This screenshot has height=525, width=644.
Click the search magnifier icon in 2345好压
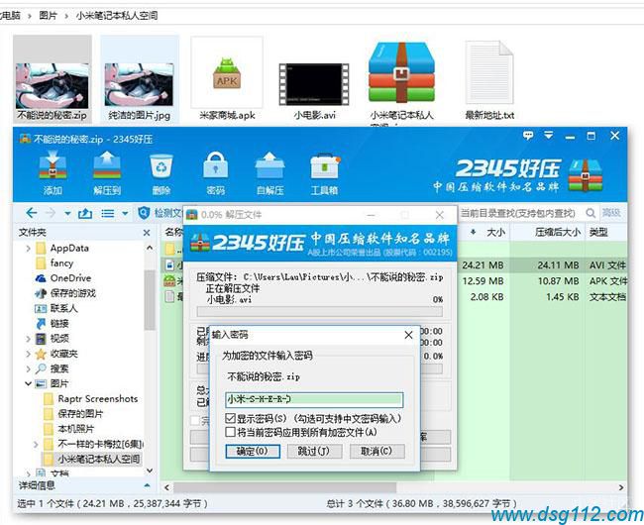[x=590, y=213]
